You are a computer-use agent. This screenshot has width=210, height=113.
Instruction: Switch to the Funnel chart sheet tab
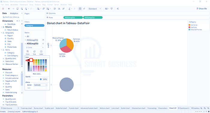tap(74, 108)
